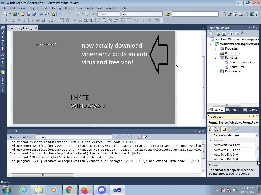Click the New Project icon

(x=6, y=14)
